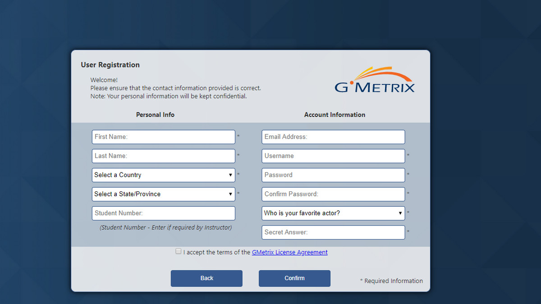
Task: Click the Account Information heading
Action: tap(335, 115)
